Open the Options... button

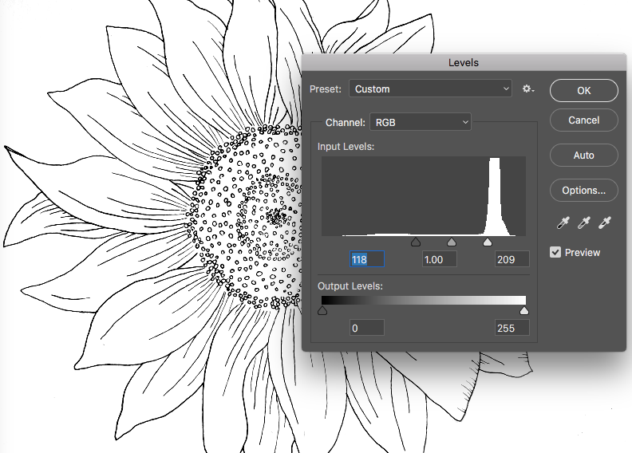pyautogui.click(x=583, y=191)
